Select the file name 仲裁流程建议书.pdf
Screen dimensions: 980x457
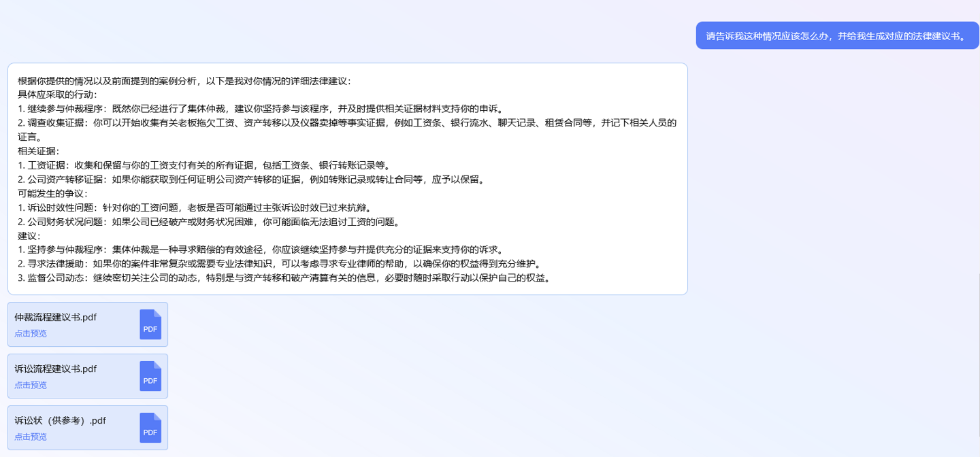point(55,317)
